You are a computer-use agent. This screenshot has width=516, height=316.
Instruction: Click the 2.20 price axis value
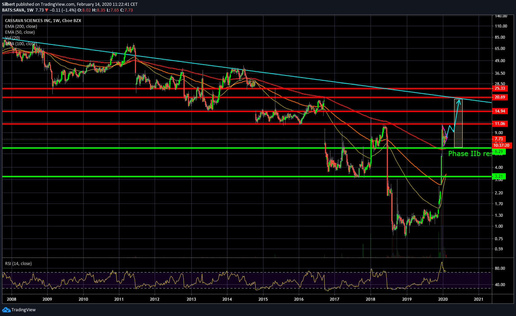pos(499,193)
